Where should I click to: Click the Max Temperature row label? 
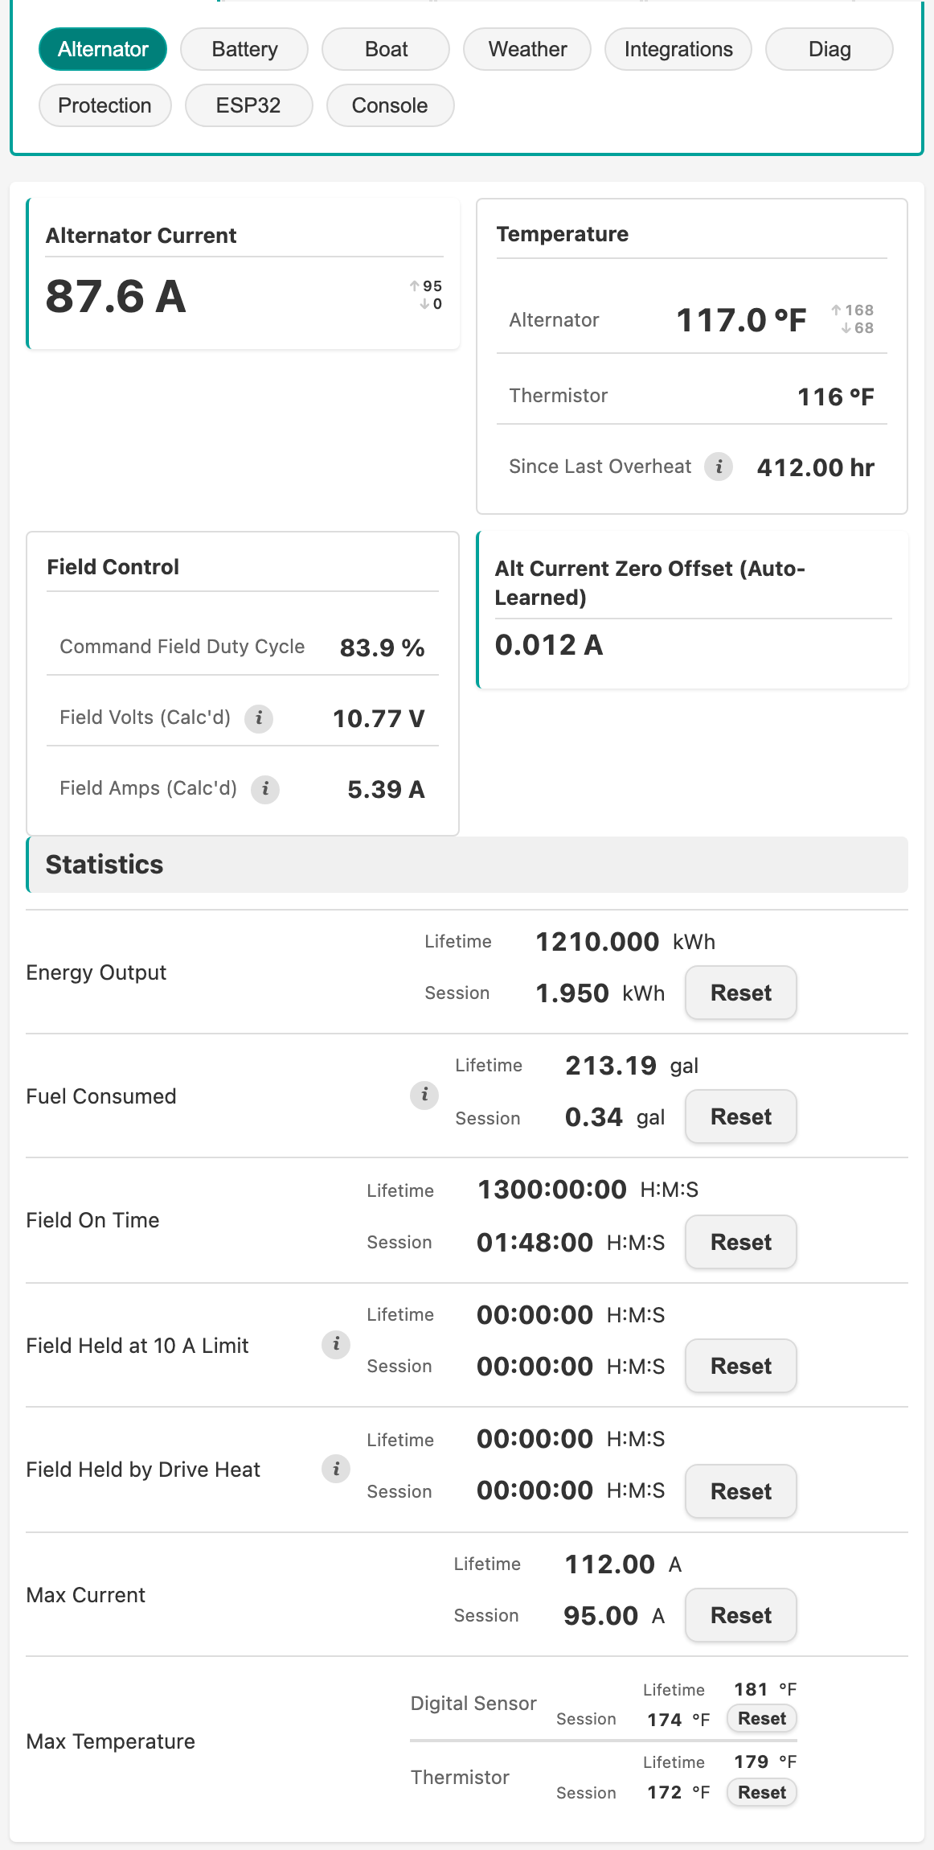click(110, 1741)
